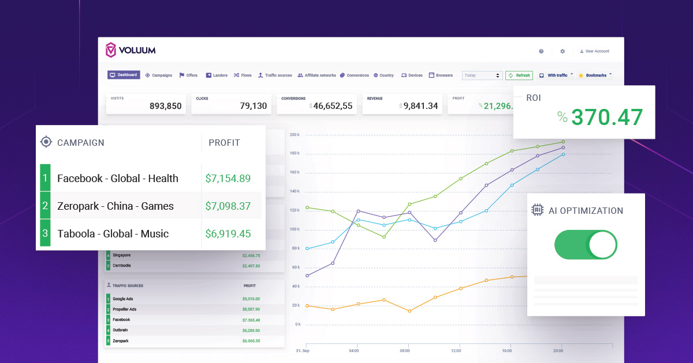Go to the Landers tab

[x=217, y=75]
